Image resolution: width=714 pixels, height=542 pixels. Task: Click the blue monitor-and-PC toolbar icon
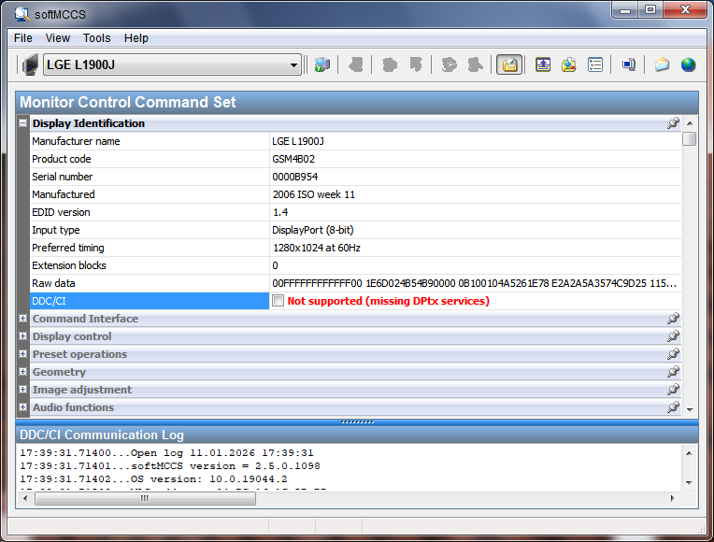629,64
